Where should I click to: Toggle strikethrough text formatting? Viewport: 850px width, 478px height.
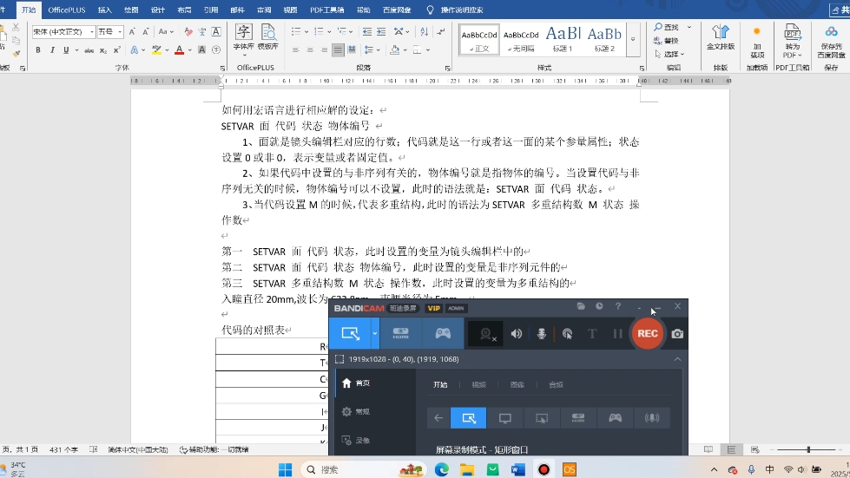[89, 50]
